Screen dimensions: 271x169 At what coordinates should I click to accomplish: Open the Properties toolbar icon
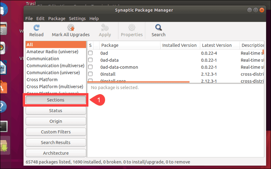point(132,28)
